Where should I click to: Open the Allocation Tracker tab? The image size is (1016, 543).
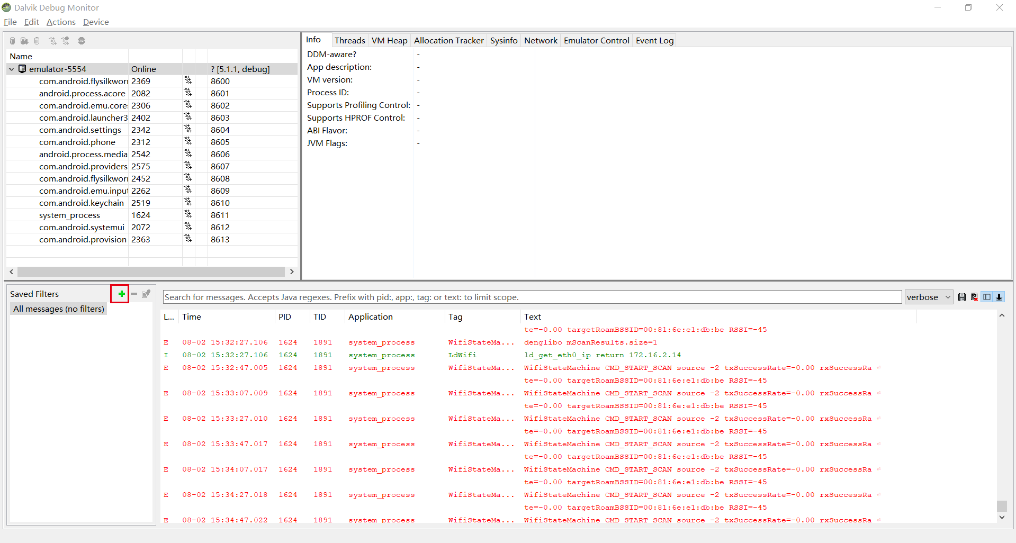point(448,40)
